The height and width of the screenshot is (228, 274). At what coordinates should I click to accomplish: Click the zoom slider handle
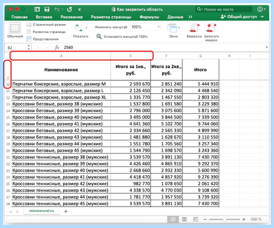click(x=225, y=219)
